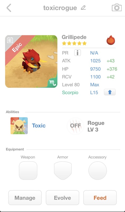125x212 pixels.
Task: Edit the toxicrogue nickname with the pencil icon
Action: [83, 8]
